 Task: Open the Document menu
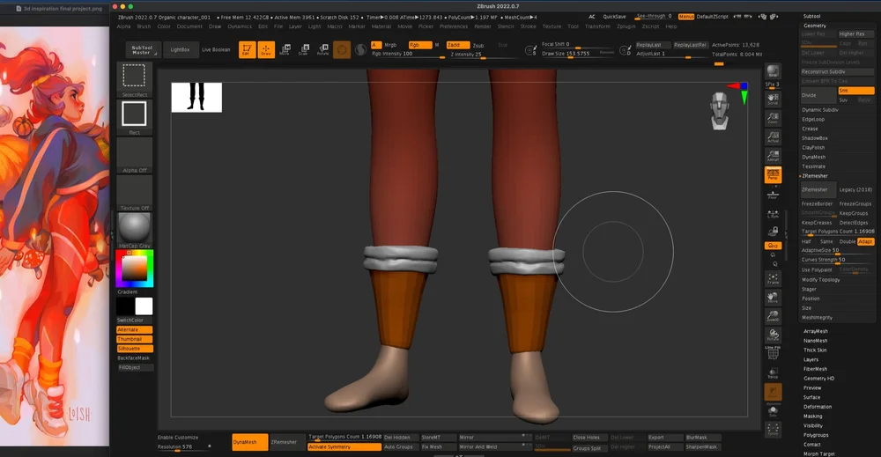point(189,26)
